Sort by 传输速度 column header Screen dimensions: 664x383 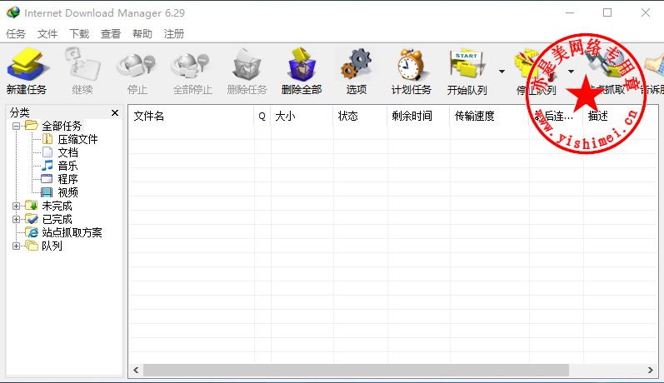[490, 116]
